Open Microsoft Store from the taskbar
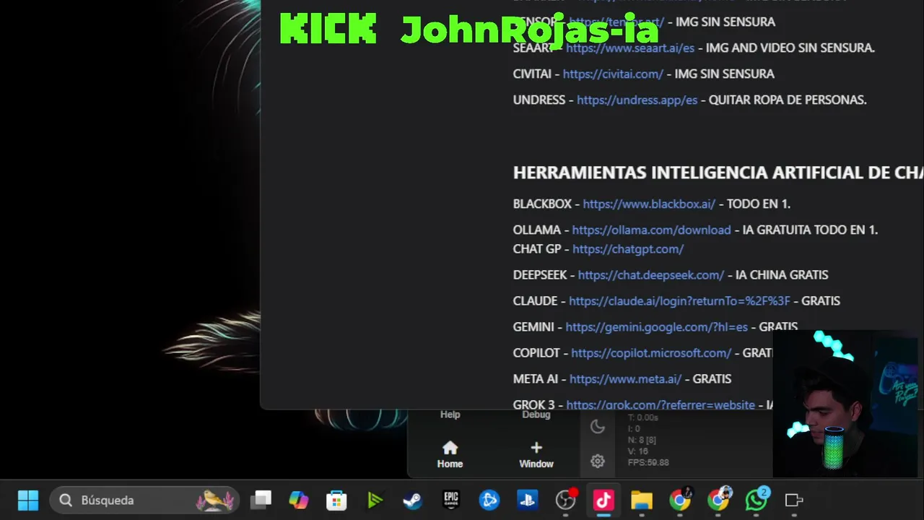The image size is (924, 520). pyautogui.click(x=336, y=500)
